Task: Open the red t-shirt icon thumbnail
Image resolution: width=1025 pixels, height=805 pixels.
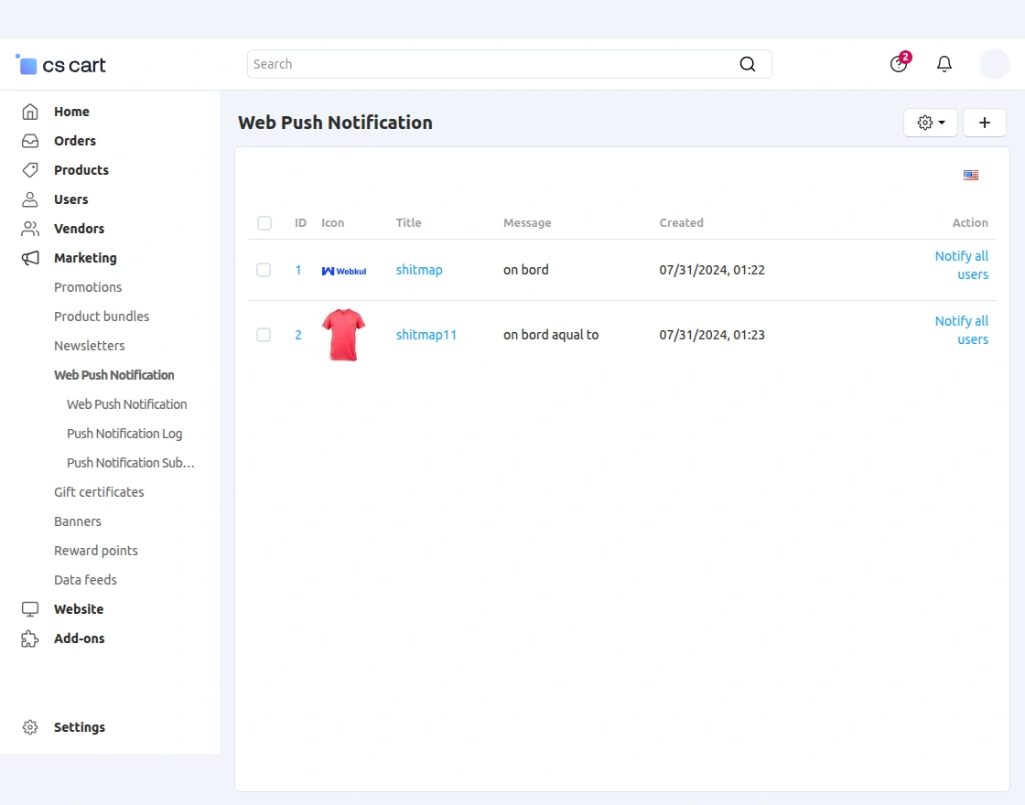Action: pos(344,335)
